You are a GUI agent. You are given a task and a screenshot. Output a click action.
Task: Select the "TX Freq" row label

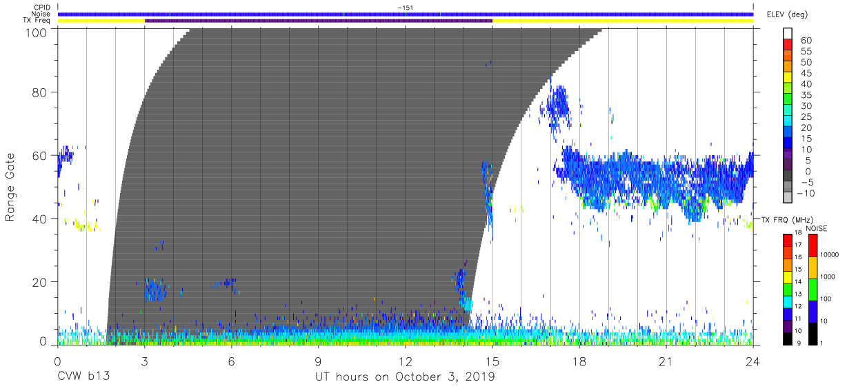[x=37, y=21]
